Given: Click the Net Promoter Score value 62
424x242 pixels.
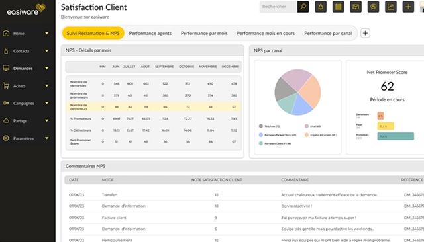Looking at the screenshot, I should 387,87.
